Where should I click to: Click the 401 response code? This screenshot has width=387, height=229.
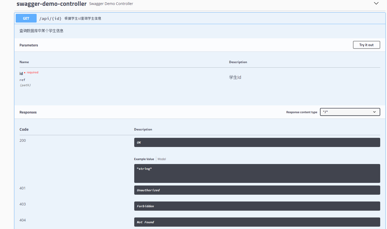23,188
